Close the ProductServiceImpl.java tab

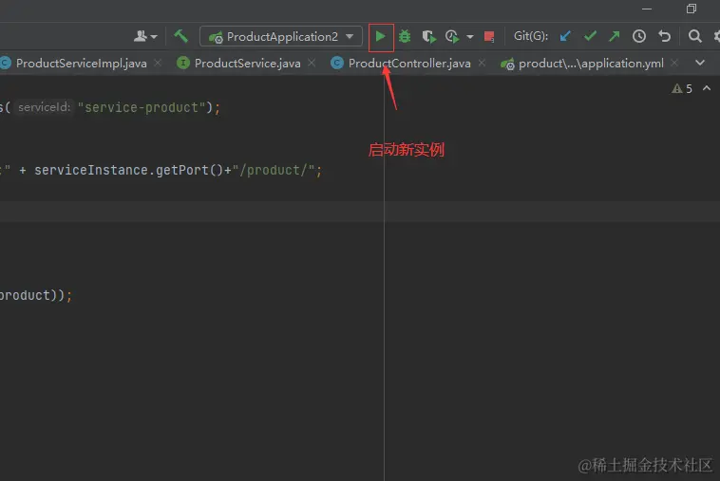click(158, 63)
